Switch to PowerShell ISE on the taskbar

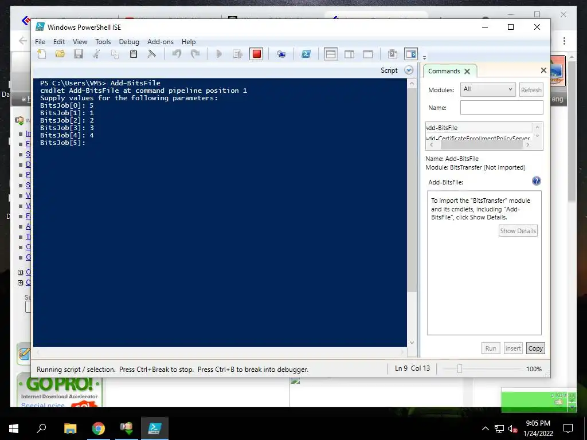[155, 429]
